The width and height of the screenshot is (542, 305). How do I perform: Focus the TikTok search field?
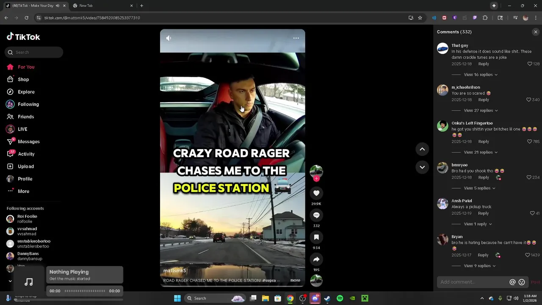tap(34, 53)
